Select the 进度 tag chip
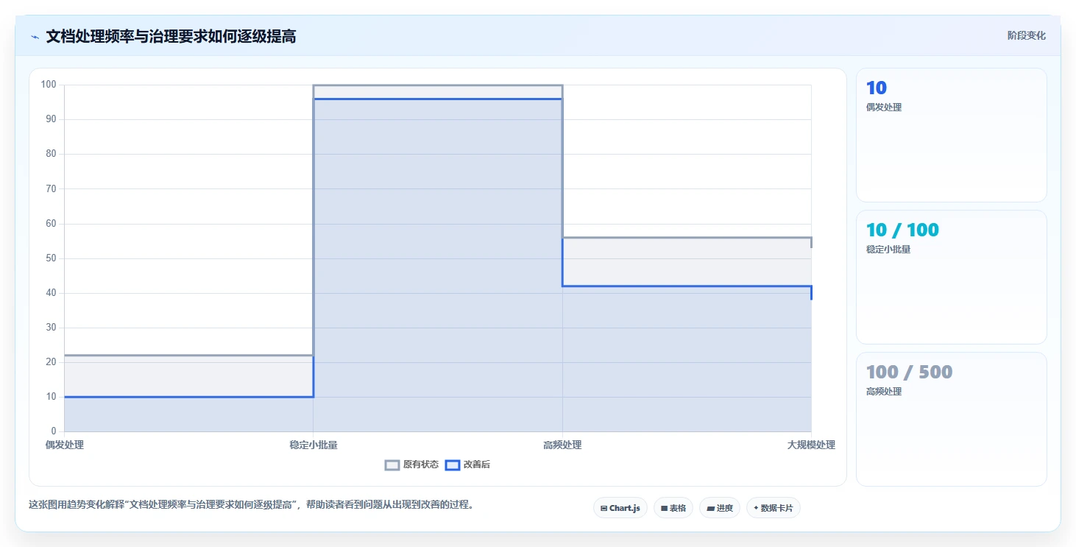The width and height of the screenshot is (1076, 547). [720, 508]
